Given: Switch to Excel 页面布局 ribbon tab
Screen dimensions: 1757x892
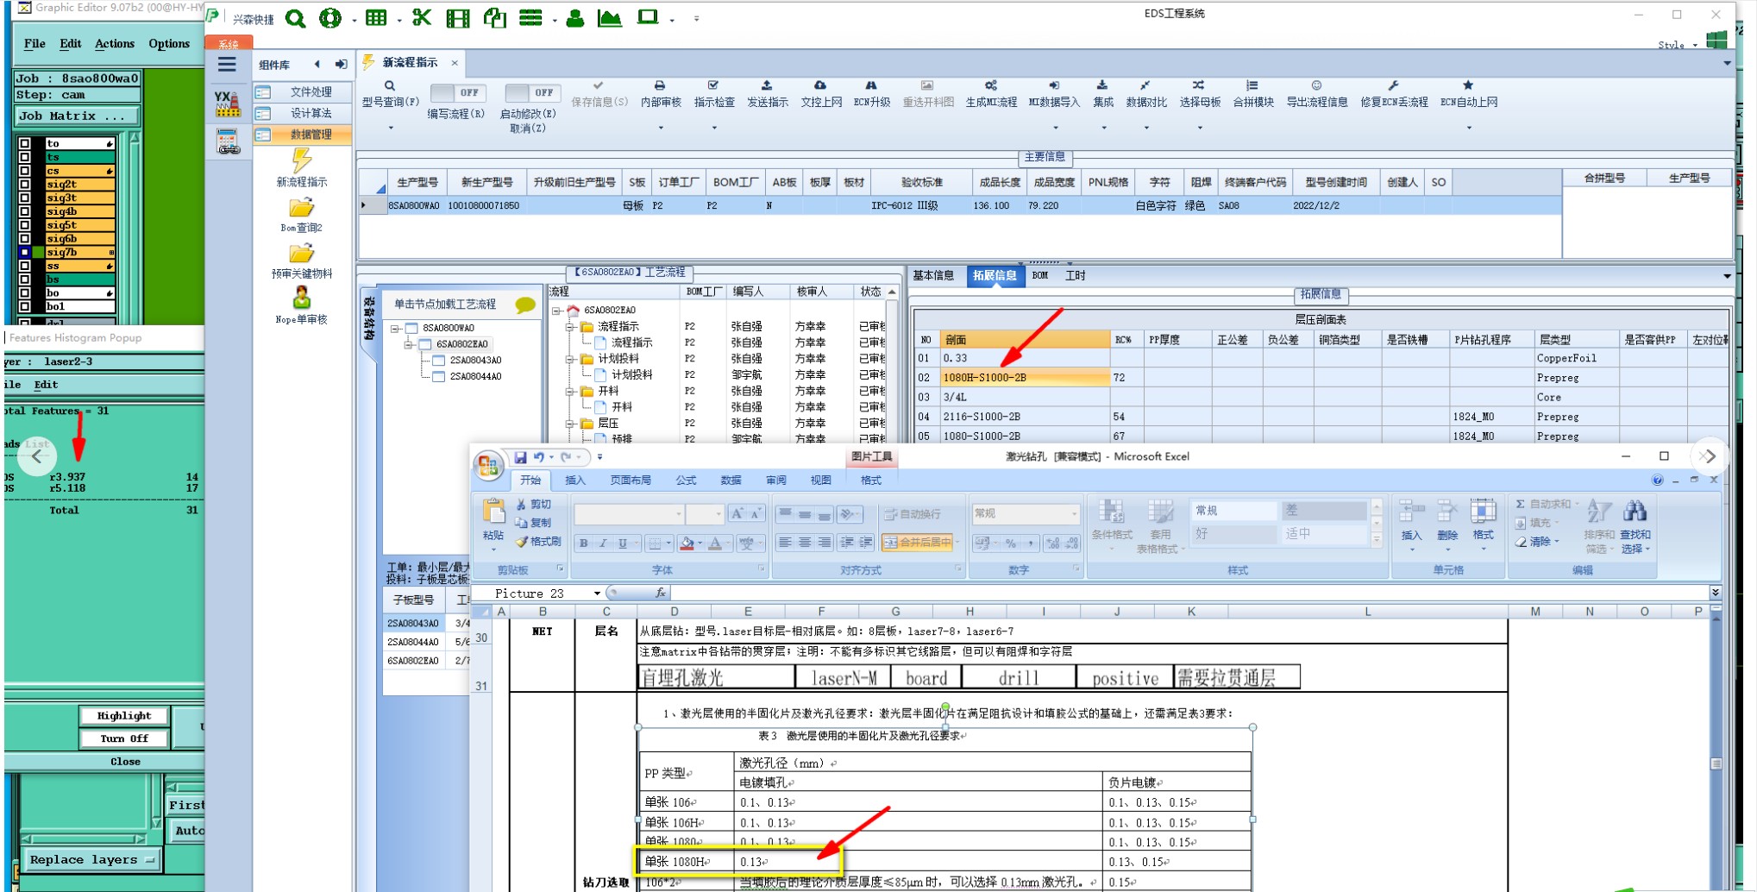Looking at the screenshot, I should (631, 481).
